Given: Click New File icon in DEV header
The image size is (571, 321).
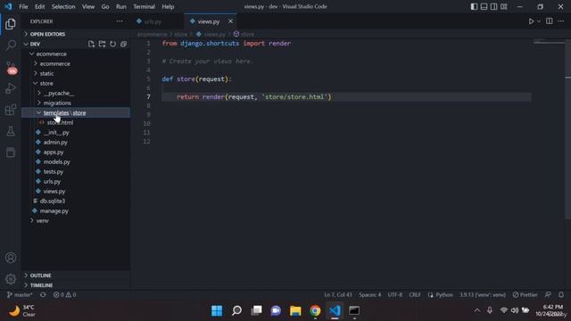Looking at the screenshot, I should [x=91, y=44].
